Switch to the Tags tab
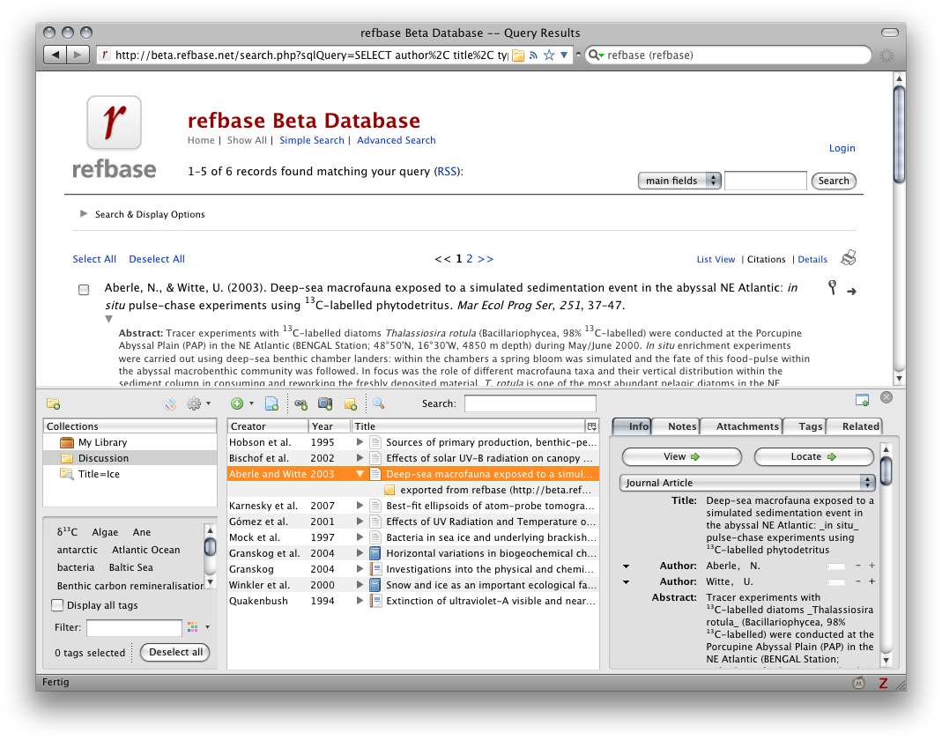 (810, 426)
